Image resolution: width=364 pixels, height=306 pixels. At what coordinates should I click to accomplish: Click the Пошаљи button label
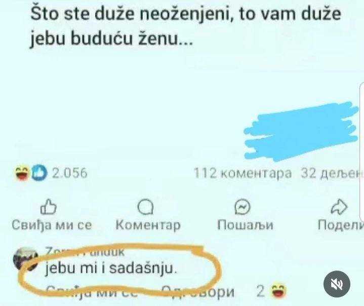click(x=245, y=224)
